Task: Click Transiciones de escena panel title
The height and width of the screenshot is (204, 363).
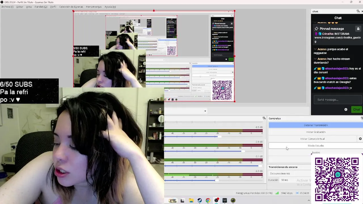Action: pyautogui.click(x=283, y=167)
